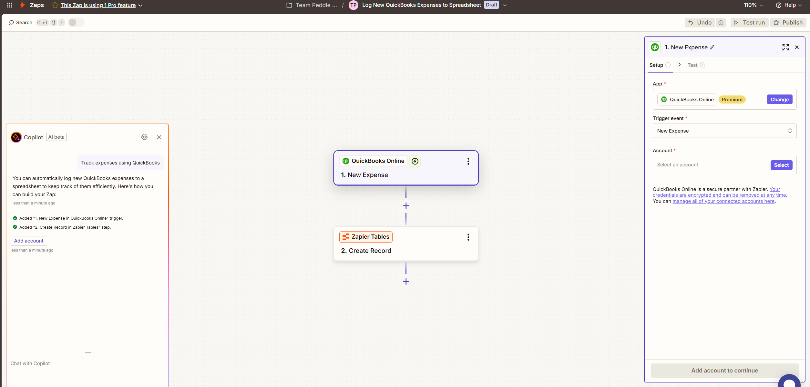Toggle the switch next to Search
The image size is (810, 387).
coord(76,22)
